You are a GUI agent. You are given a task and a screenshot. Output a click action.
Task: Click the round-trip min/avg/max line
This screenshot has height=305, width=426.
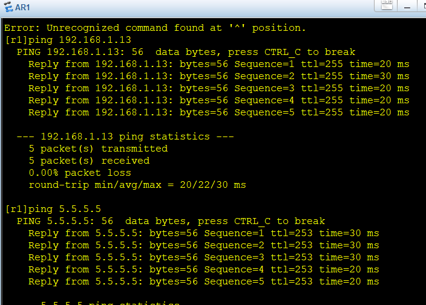[137, 185]
